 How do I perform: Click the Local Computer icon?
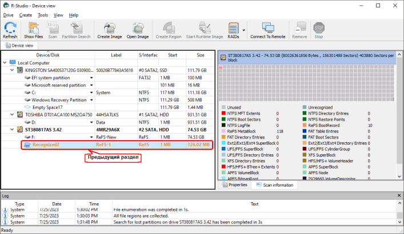pyautogui.click(x=13, y=63)
